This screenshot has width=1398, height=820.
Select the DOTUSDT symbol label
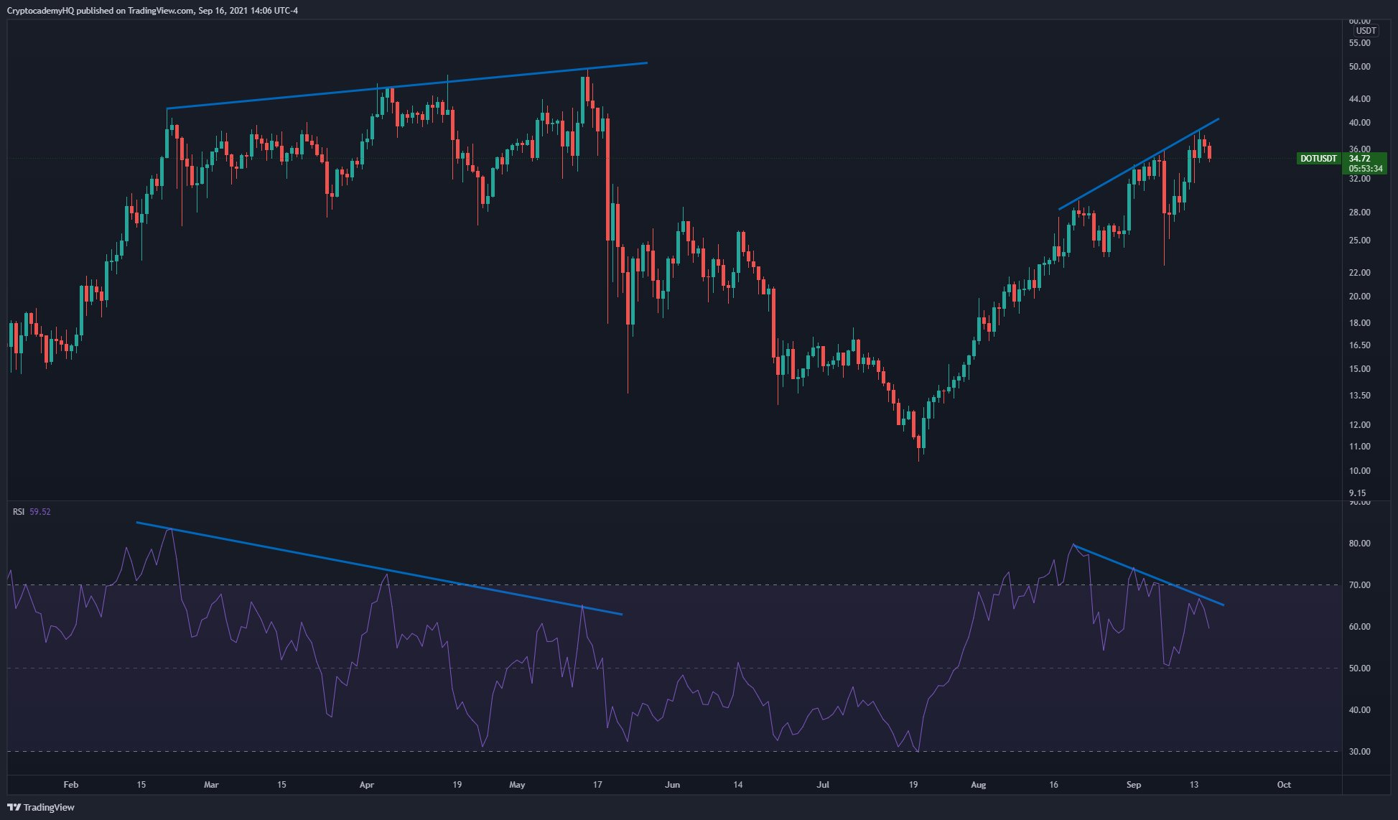point(1319,159)
